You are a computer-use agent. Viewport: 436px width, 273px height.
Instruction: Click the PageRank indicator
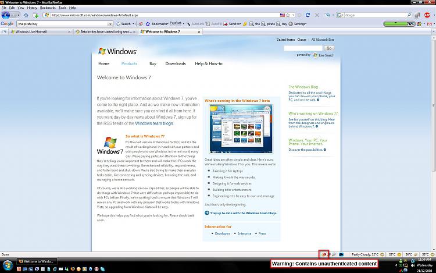(x=176, y=23)
